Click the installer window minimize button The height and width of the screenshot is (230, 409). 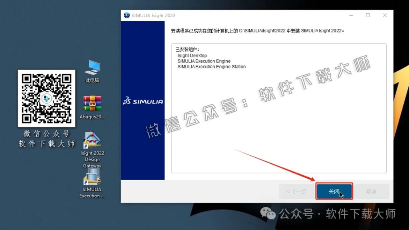tap(350, 15)
